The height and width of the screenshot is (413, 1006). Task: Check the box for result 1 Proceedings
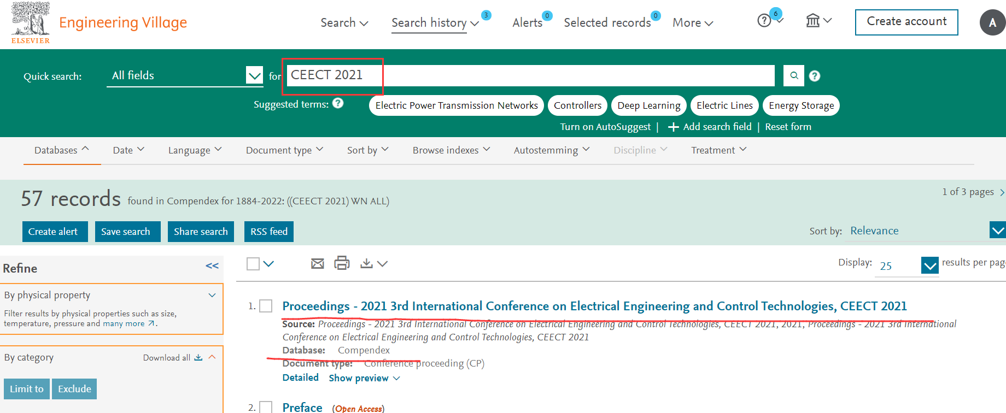click(266, 306)
